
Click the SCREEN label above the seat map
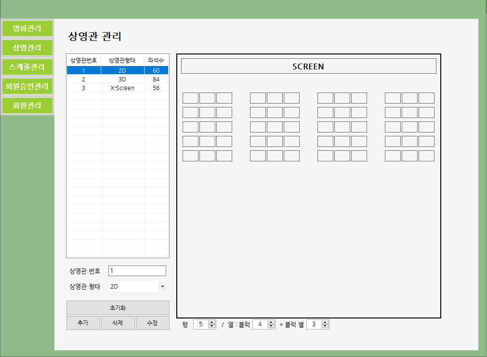[x=308, y=66]
